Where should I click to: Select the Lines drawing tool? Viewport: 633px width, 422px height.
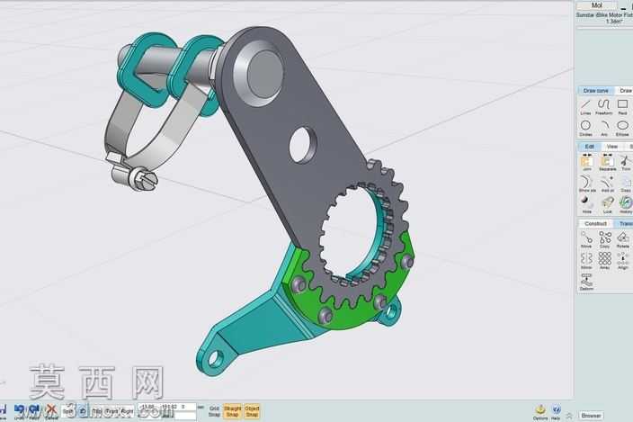pyautogui.click(x=585, y=107)
